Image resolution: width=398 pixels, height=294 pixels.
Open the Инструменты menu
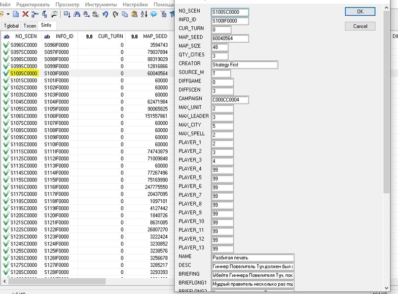pyautogui.click(x=101, y=4)
